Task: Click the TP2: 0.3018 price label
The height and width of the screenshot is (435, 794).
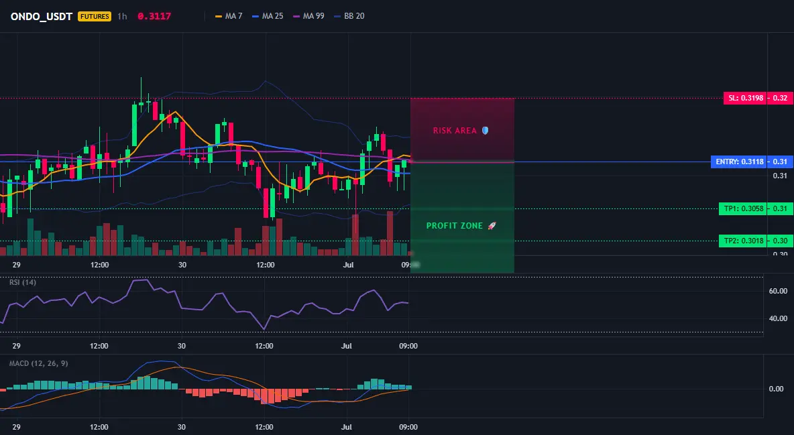Action: click(x=743, y=241)
